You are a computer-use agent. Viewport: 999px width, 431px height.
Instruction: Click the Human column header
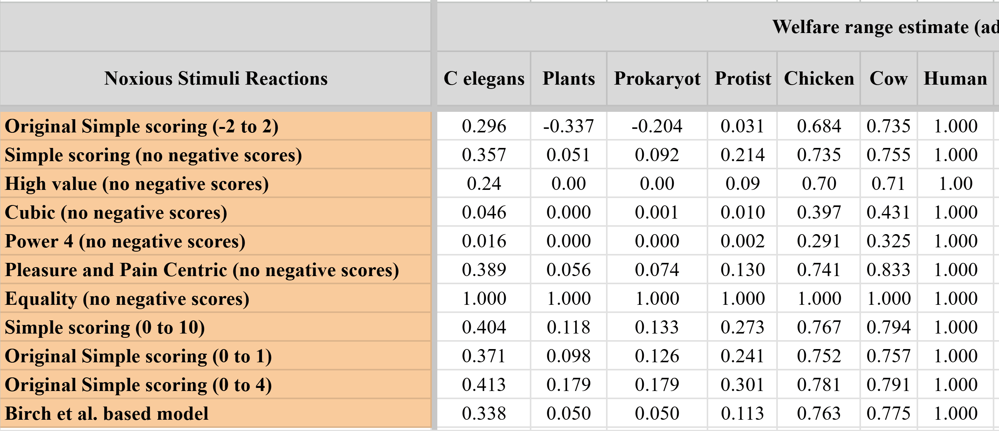955,78
